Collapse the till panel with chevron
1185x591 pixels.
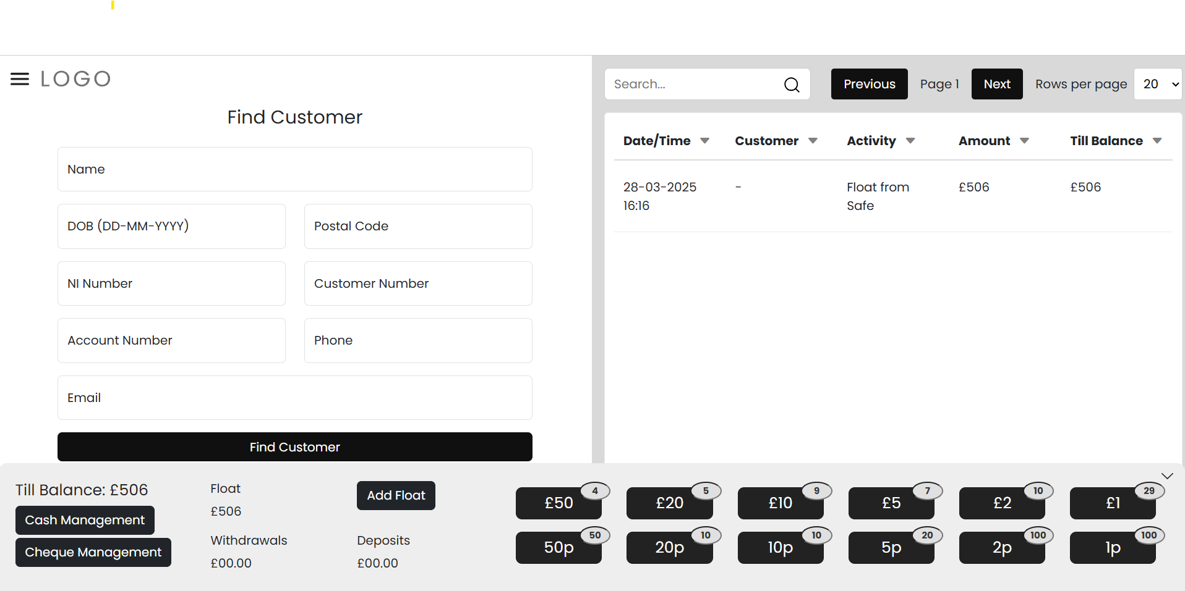coord(1167,476)
